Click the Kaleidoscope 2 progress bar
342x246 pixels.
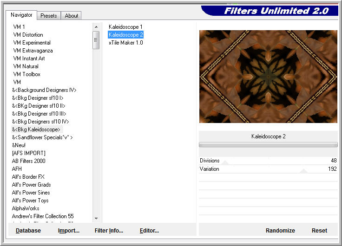click(268, 144)
